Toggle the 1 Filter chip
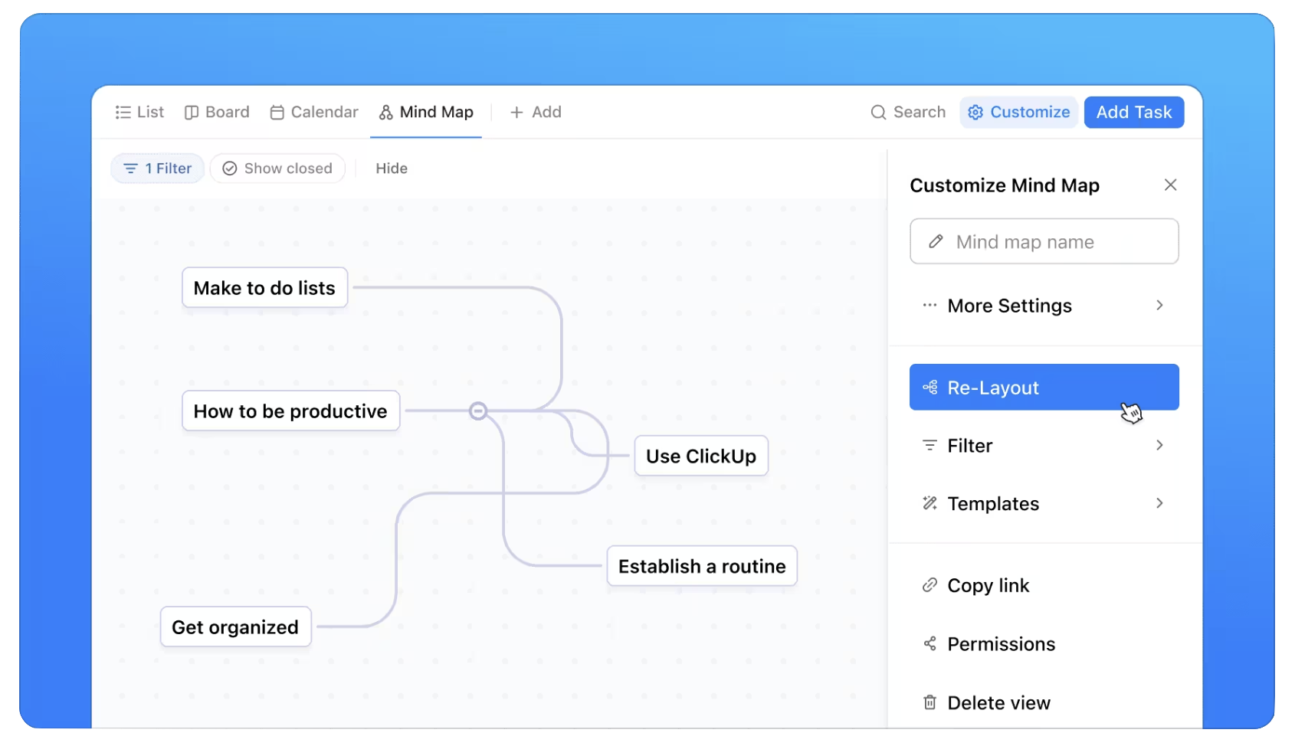Screen dimensions: 1295x746 [157, 168]
